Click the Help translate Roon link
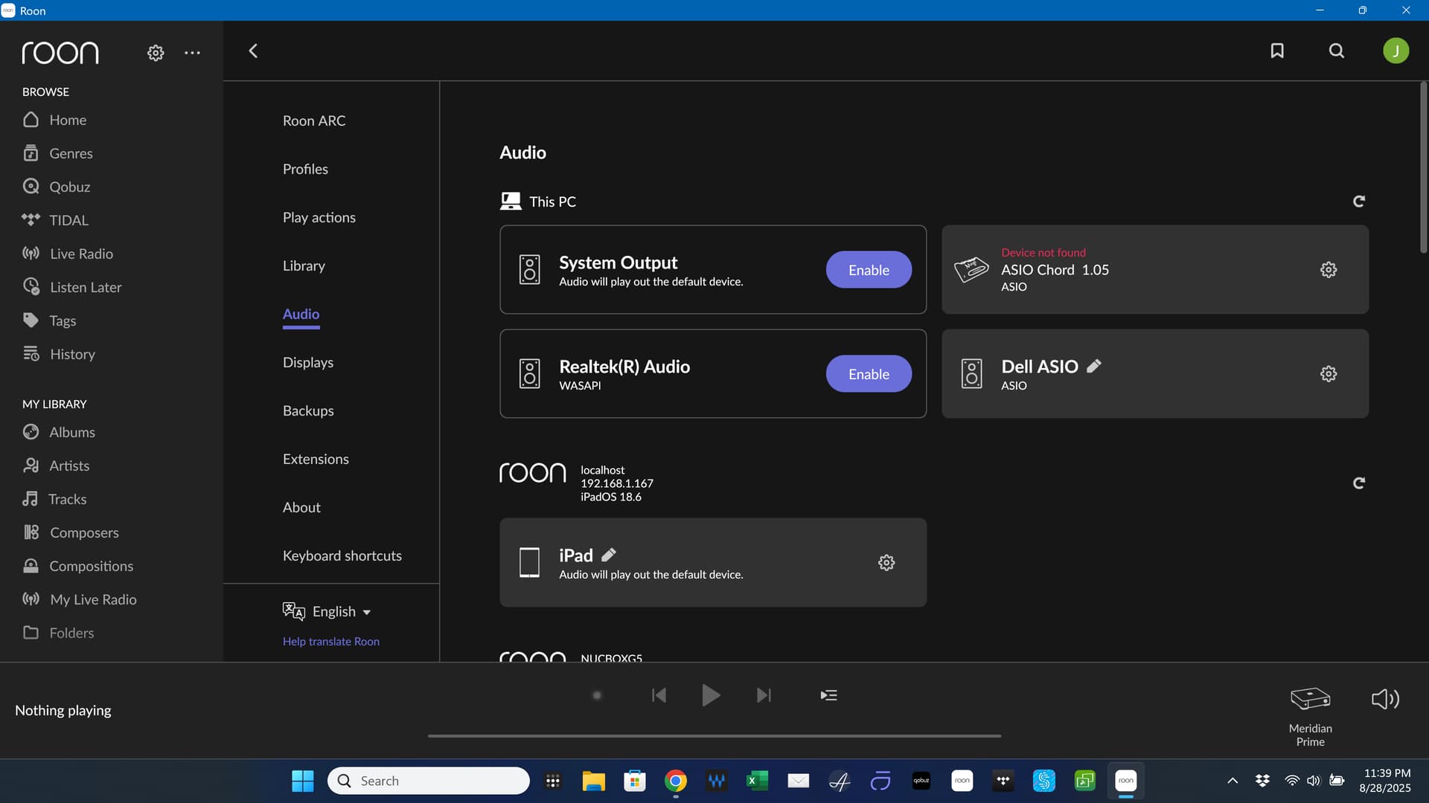This screenshot has width=1429, height=803. click(331, 641)
